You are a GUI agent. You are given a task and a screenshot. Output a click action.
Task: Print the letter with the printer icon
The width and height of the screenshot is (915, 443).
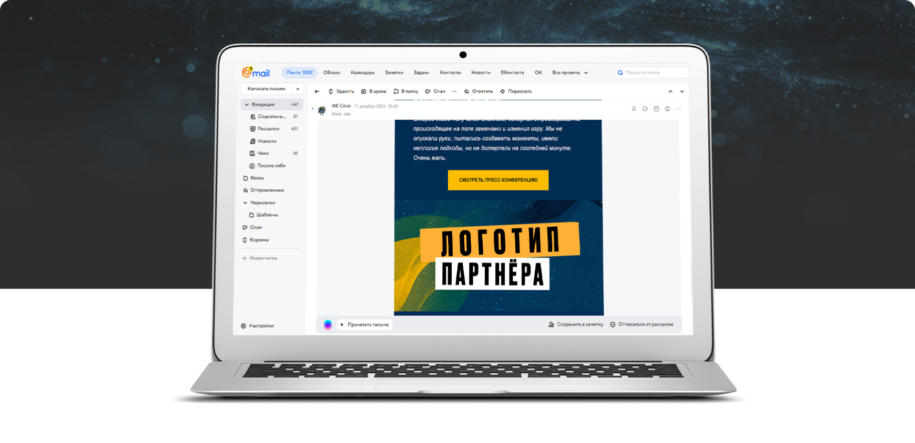click(x=667, y=109)
